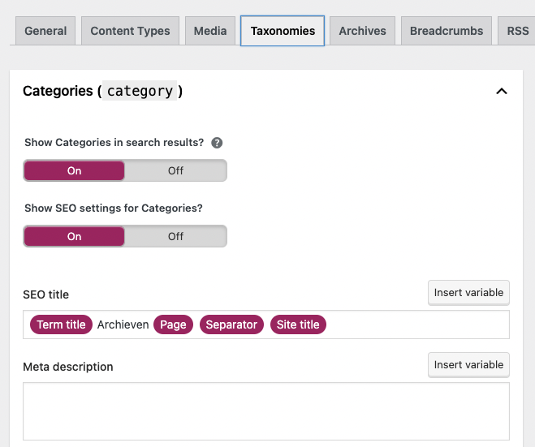The height and width of the screenshot is (447, 535).
Task: Click the Separator variable tag
Action: point(231,325)
